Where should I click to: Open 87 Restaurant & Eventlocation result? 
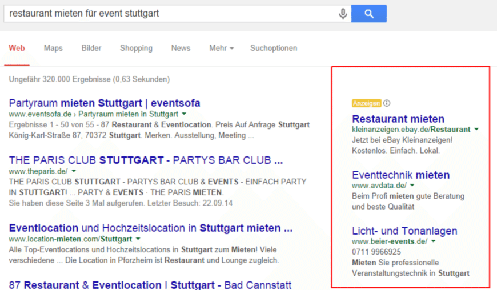click(x=150, y=285)
